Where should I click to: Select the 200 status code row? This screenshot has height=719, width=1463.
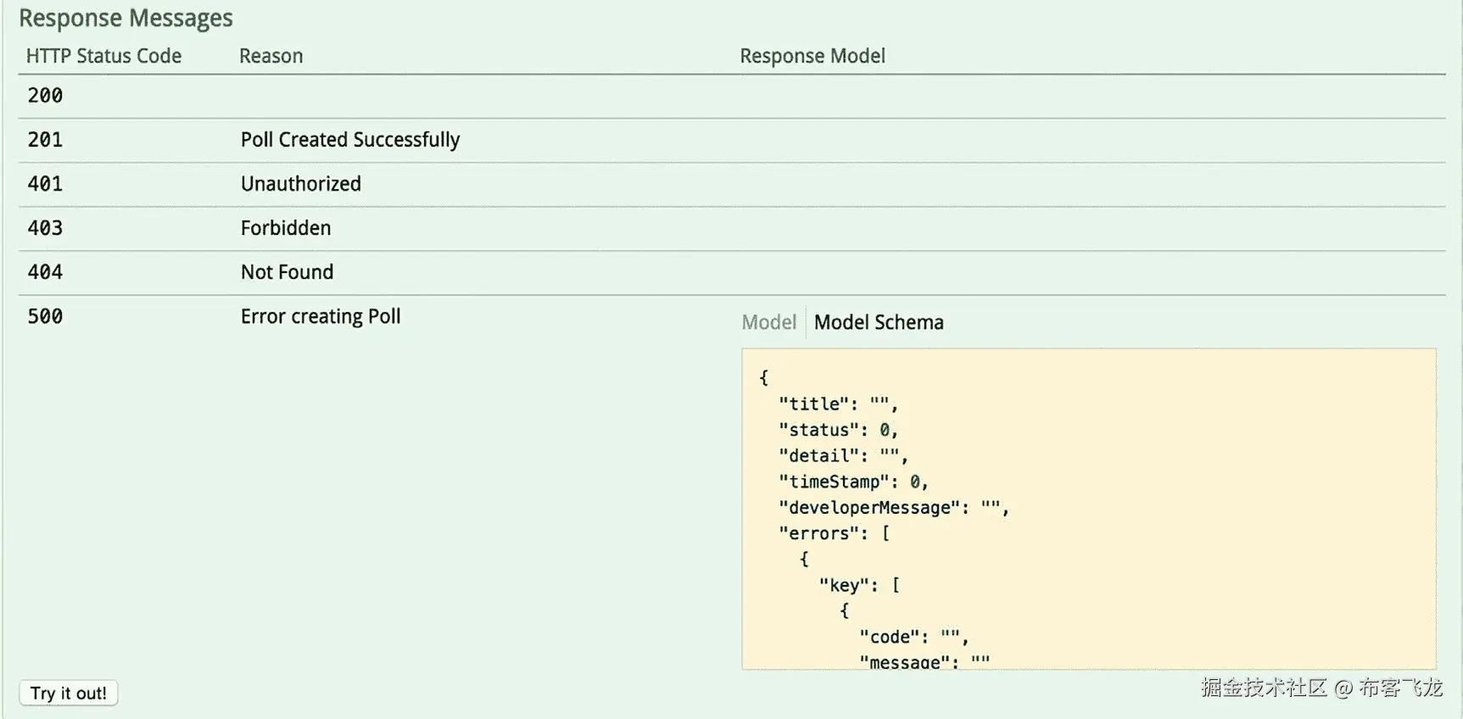[x=44, y=95]
